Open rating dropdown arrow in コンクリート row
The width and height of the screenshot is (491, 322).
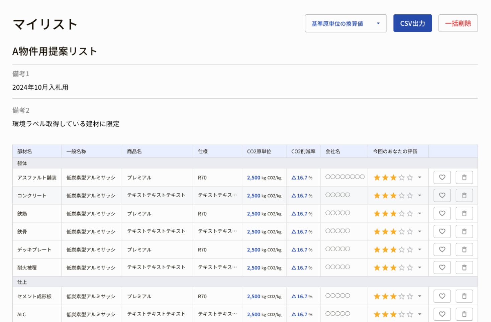pyautogui.click(x=419, y=196)
